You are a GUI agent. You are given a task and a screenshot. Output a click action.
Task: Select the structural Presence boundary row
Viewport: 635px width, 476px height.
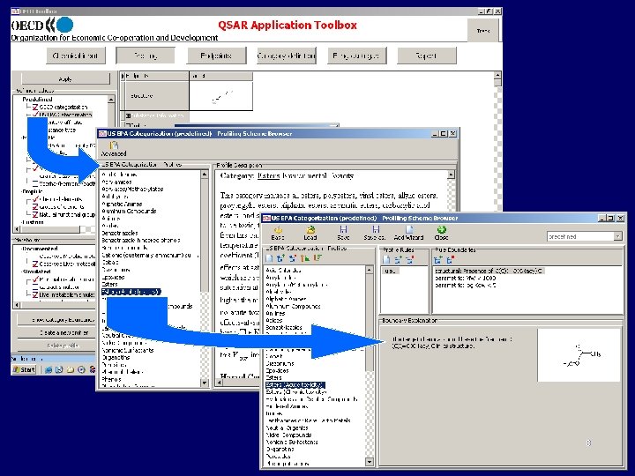489,271
